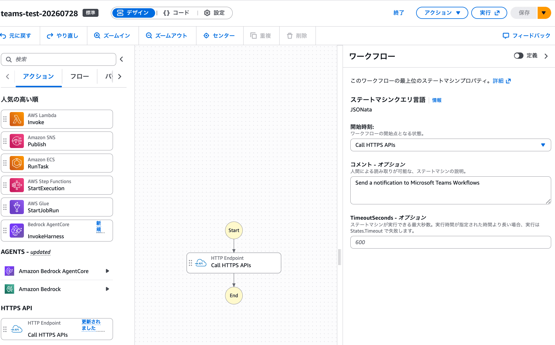Show more tabs with the right arrow
The width and height of the screenshot is (555, 345).
tap(119, 77)
